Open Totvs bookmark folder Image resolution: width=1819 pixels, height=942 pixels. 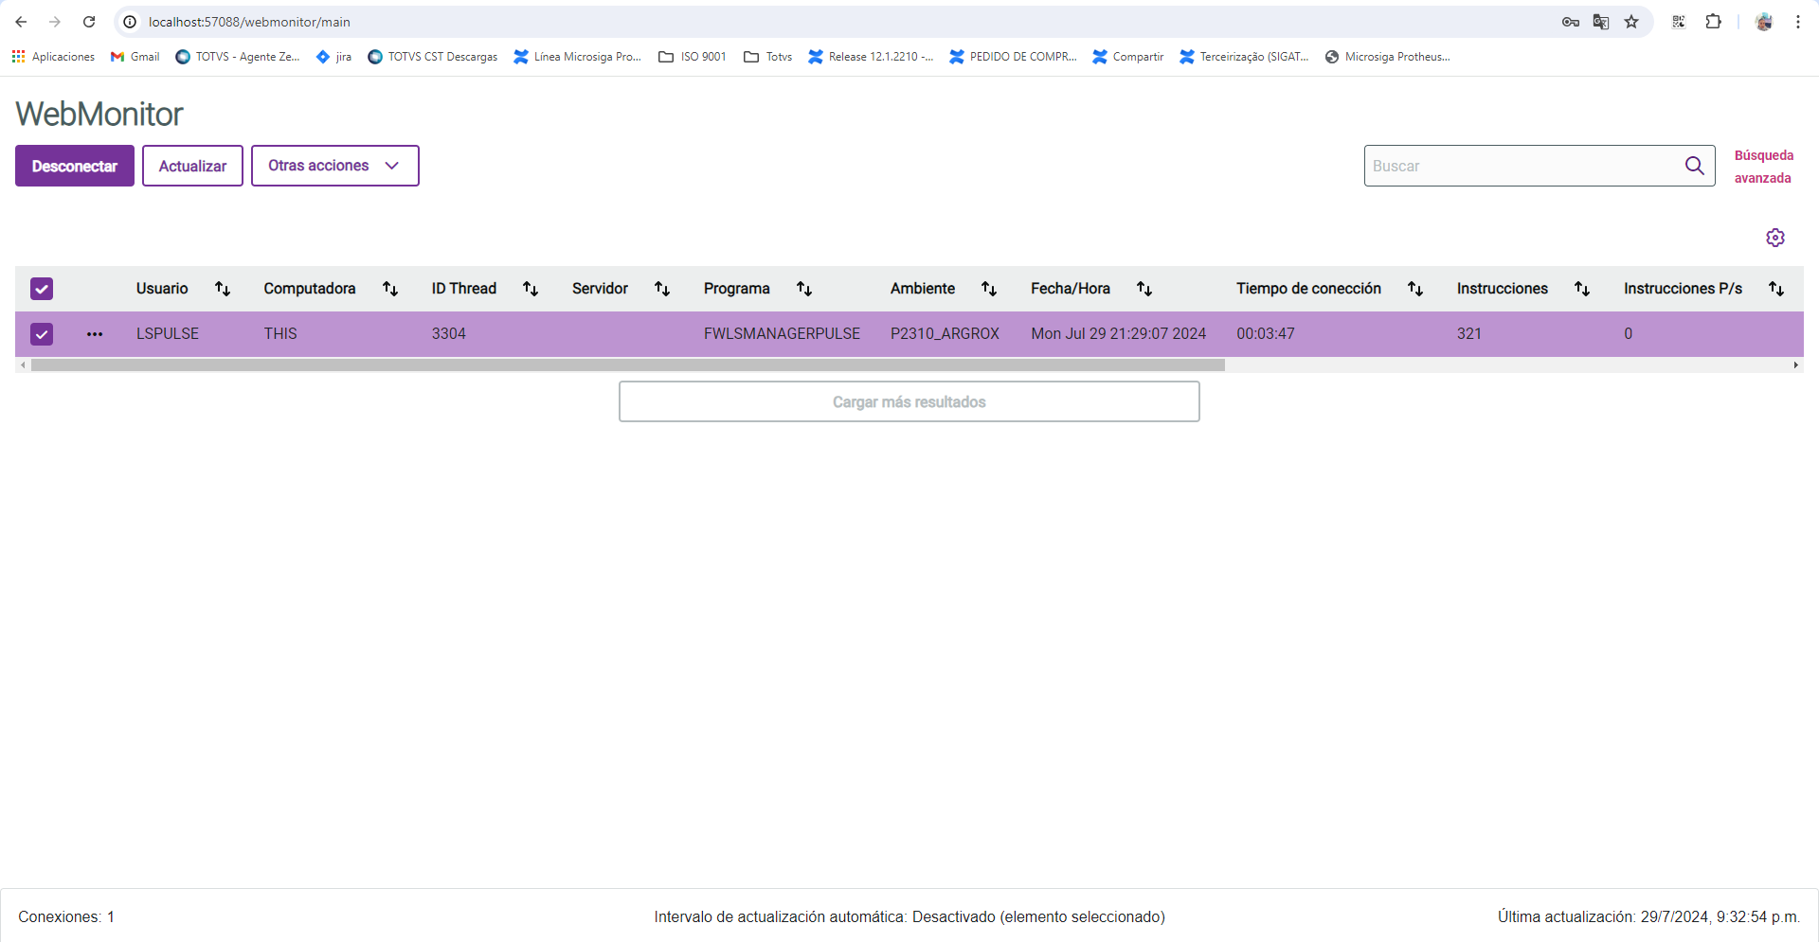click(x=768, y=57)
